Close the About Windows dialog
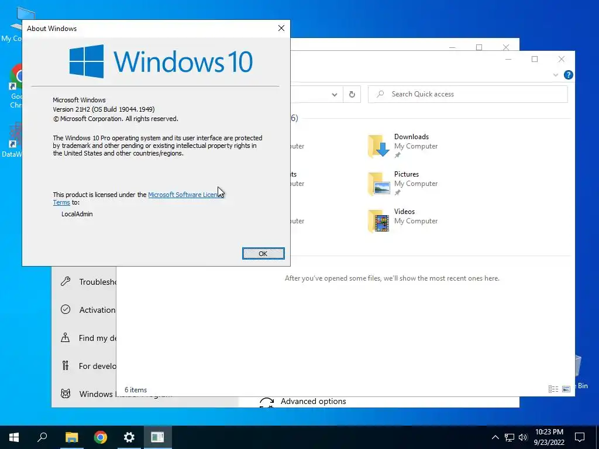599x449 pixels. tap(281, 28)
